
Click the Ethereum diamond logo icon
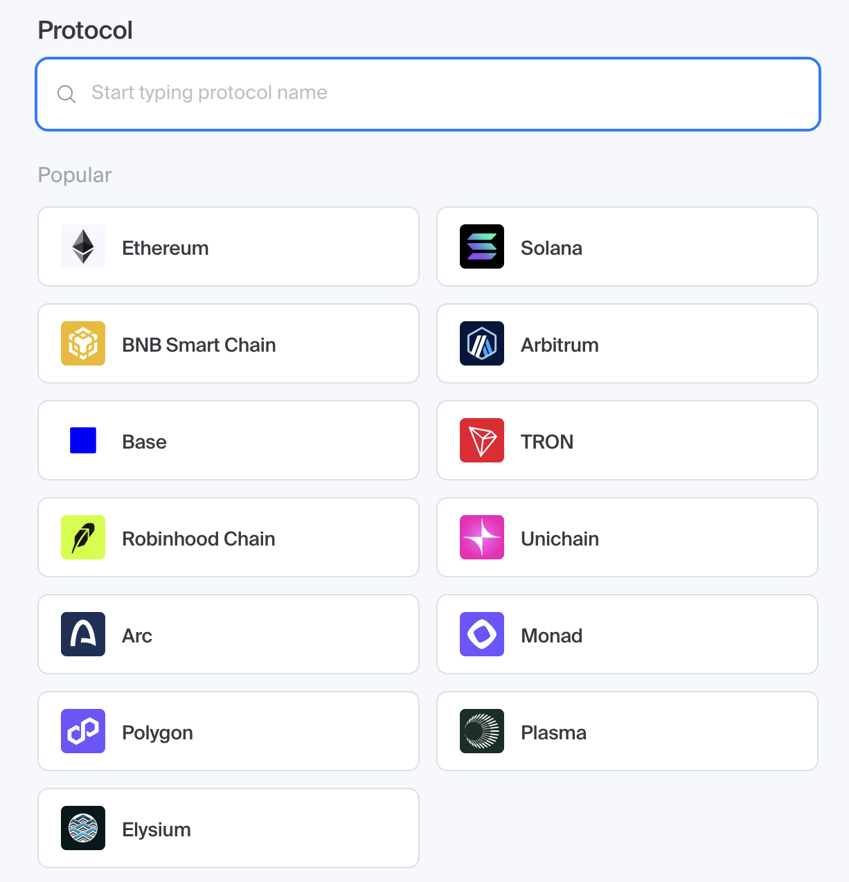83,246
